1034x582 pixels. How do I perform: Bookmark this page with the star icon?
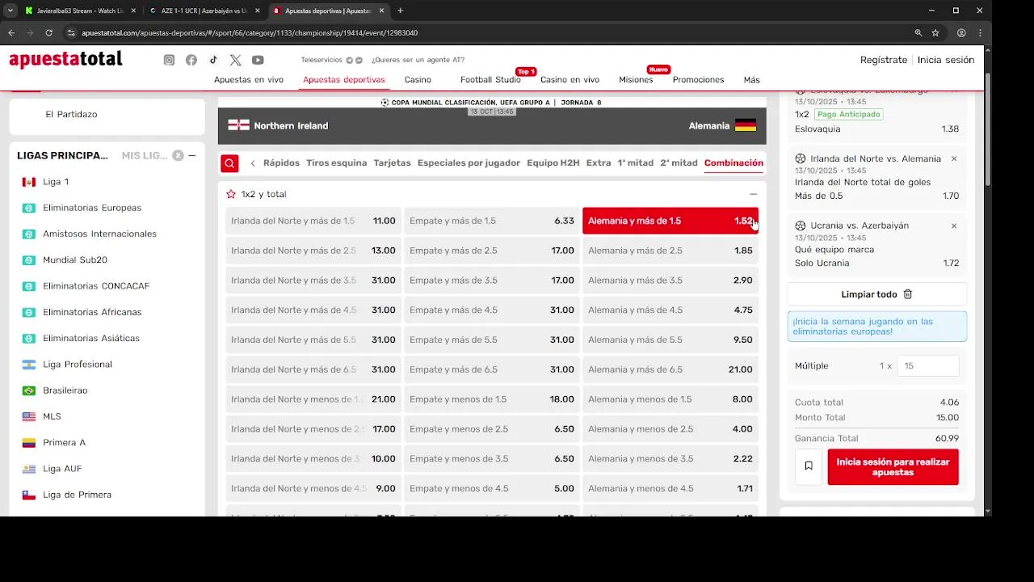click(935, 33)
